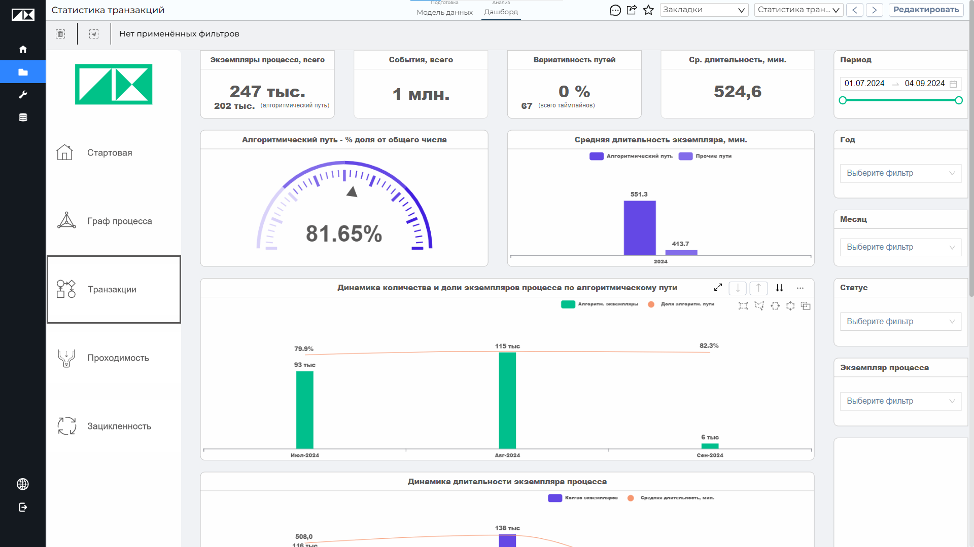Add to favorites with star icon
This screenshot has height=547, width=974.
click(x=648, y=10)
